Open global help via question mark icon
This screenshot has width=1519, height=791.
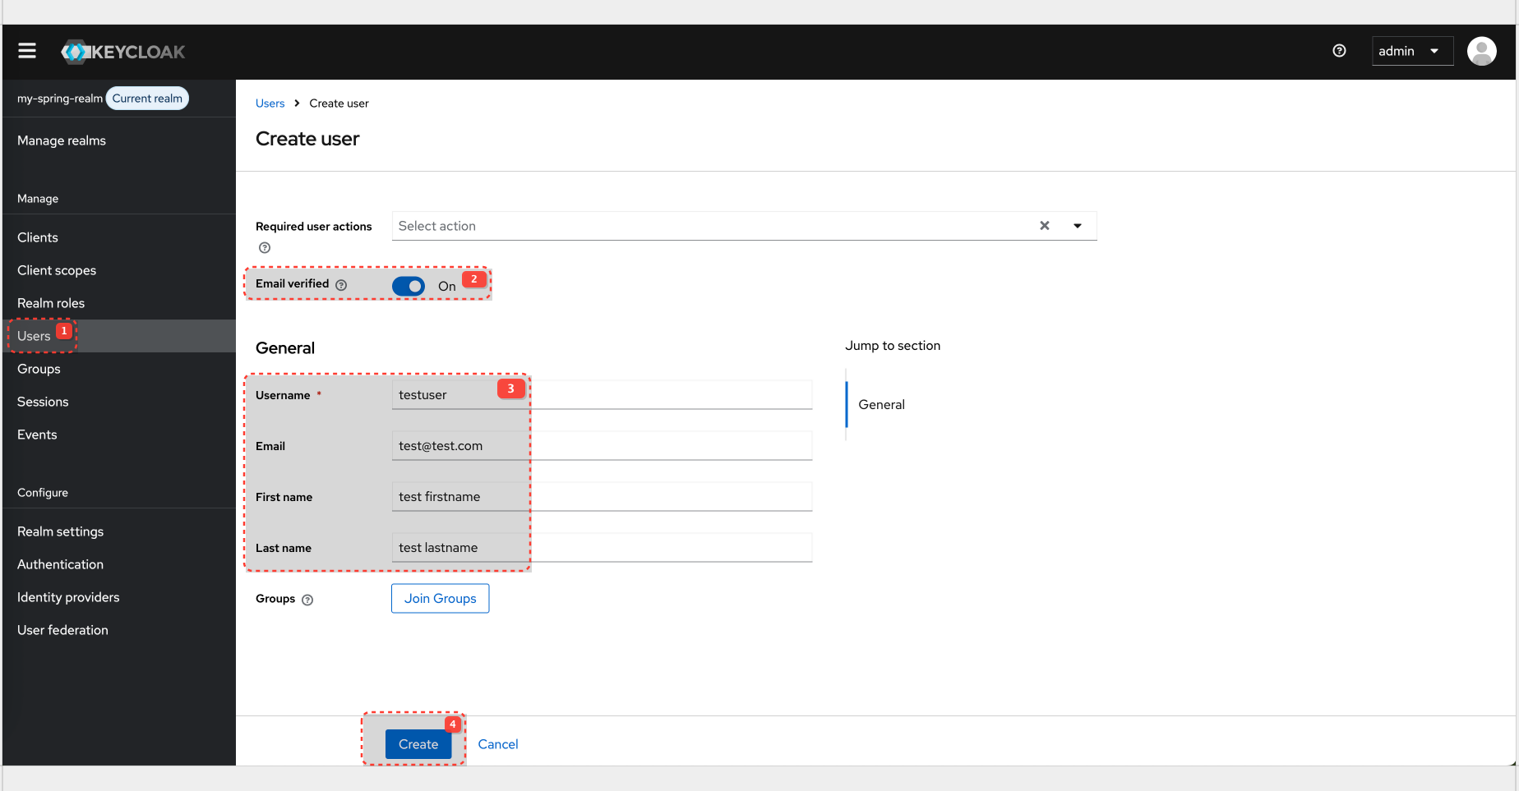(1339, 51)
